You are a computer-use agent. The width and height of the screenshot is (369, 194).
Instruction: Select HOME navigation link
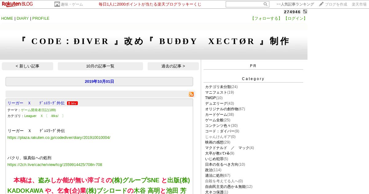click(x=7, y=18)
